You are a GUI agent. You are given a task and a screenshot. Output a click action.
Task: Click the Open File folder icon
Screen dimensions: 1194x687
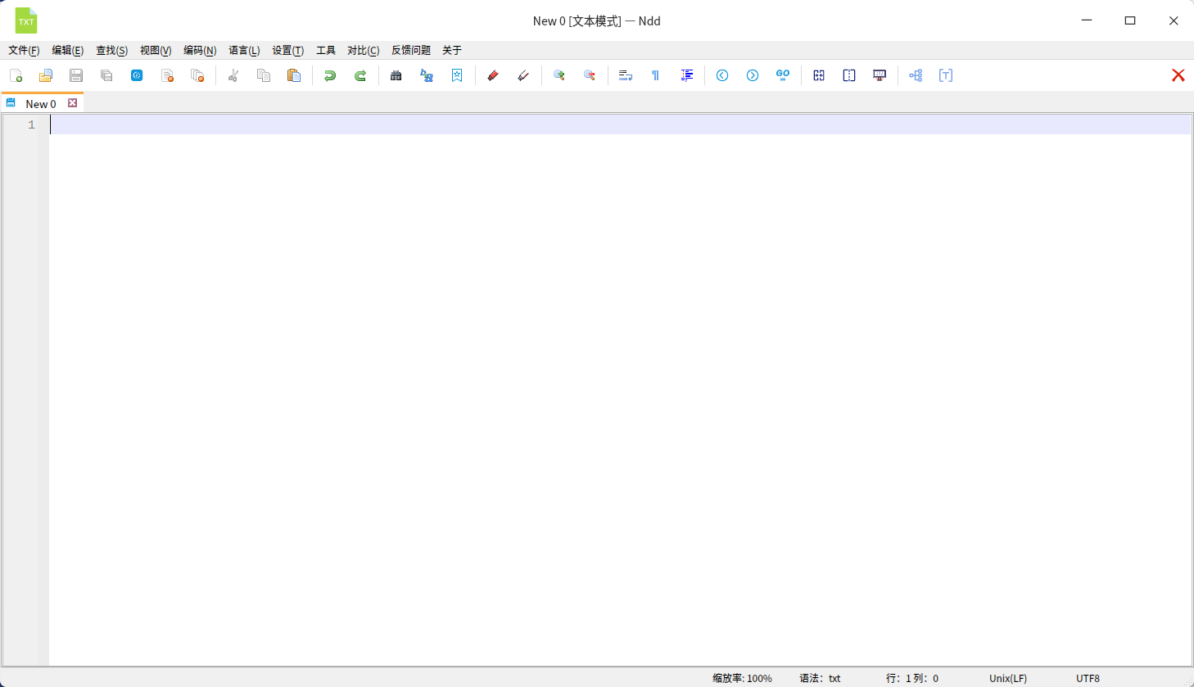point(46,75)
